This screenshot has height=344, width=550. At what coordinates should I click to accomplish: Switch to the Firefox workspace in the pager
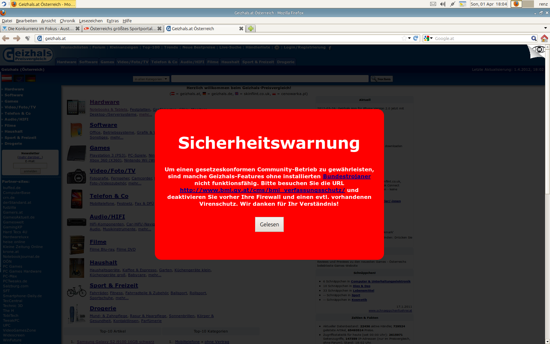[516, 4]
